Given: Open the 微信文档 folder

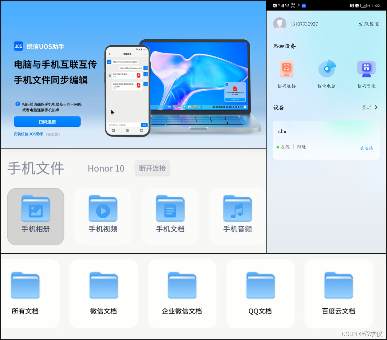Looking at the screenshot, I should click(104, 294).
